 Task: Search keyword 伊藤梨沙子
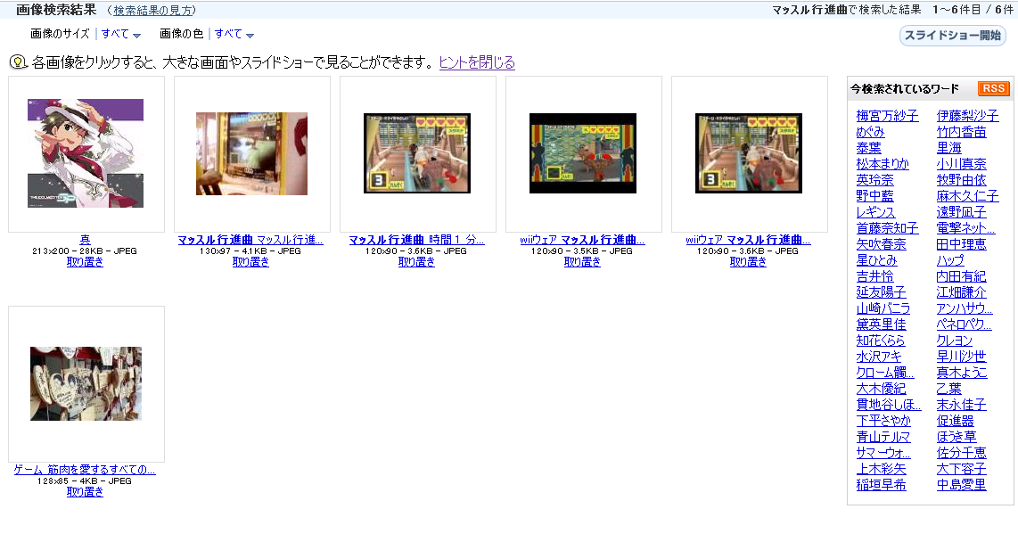(967, 116)
